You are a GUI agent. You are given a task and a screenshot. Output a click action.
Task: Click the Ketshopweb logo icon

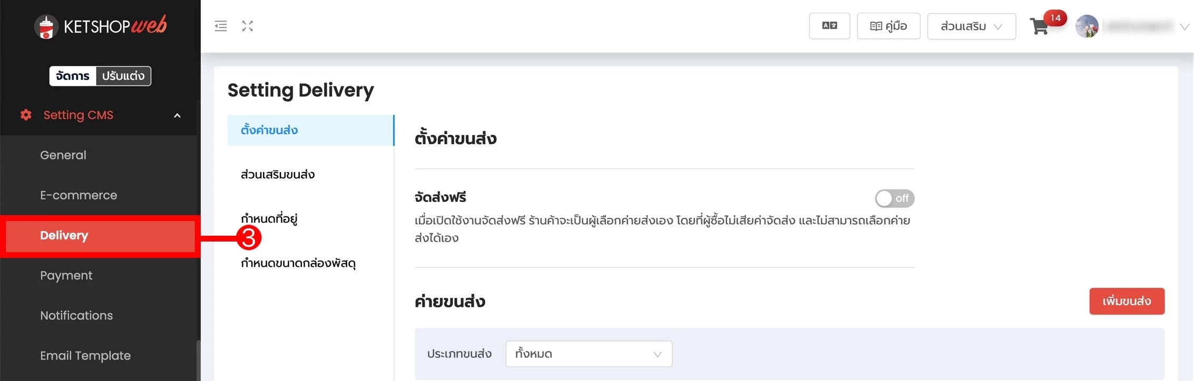tap(46, 26)
